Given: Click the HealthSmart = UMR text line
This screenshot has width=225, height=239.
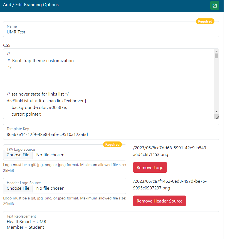Looking at the screenshot, I should 27,222.
